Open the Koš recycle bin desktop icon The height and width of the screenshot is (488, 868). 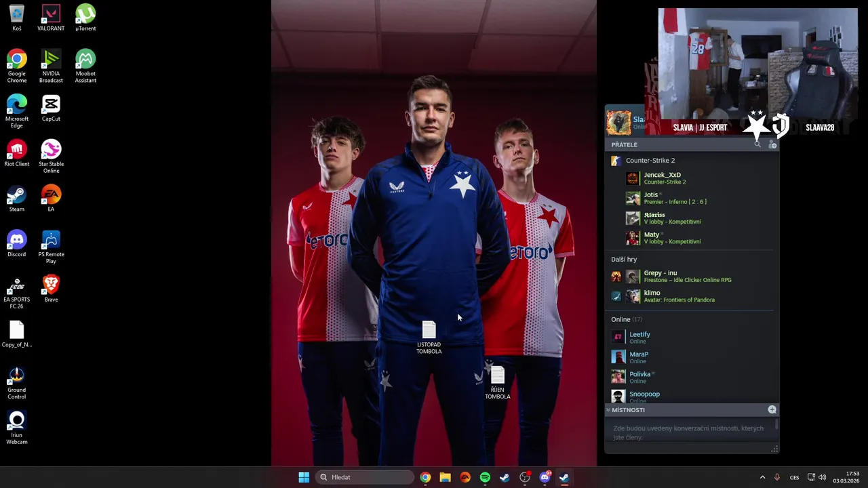pyautogui.click(x=17, y=18)
